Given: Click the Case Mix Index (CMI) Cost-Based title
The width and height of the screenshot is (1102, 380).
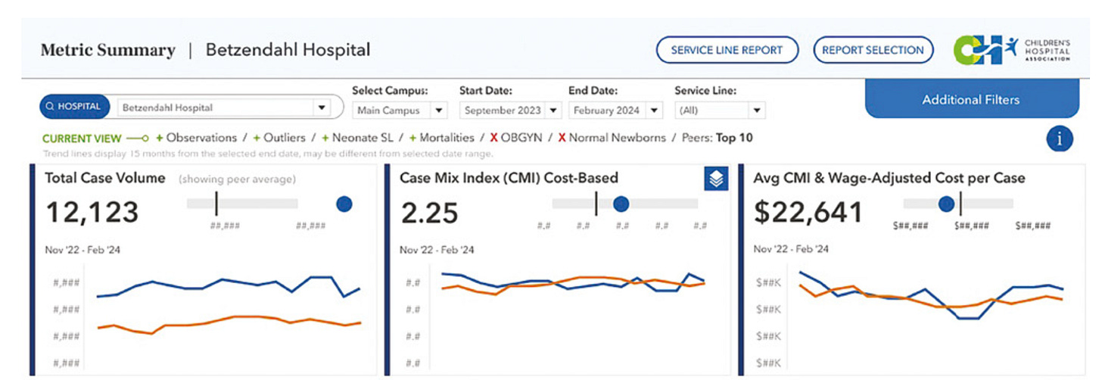Looking at the screenshot, I should click(x=509, y=178).
